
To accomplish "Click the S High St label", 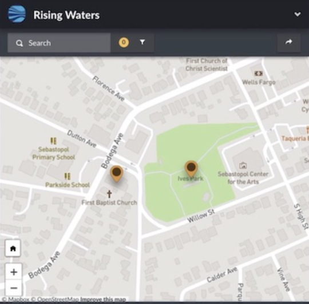I will click(x=301, y=217).
